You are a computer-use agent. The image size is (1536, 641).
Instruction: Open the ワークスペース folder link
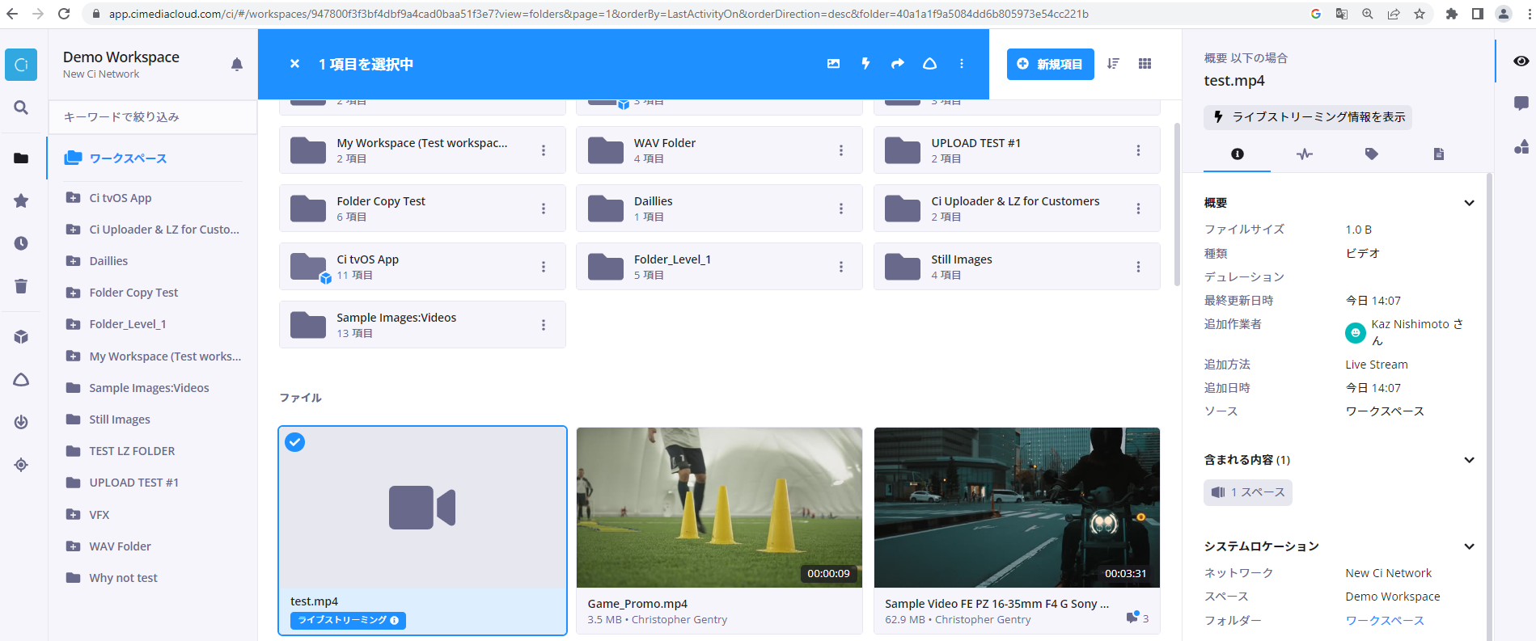1385,621
